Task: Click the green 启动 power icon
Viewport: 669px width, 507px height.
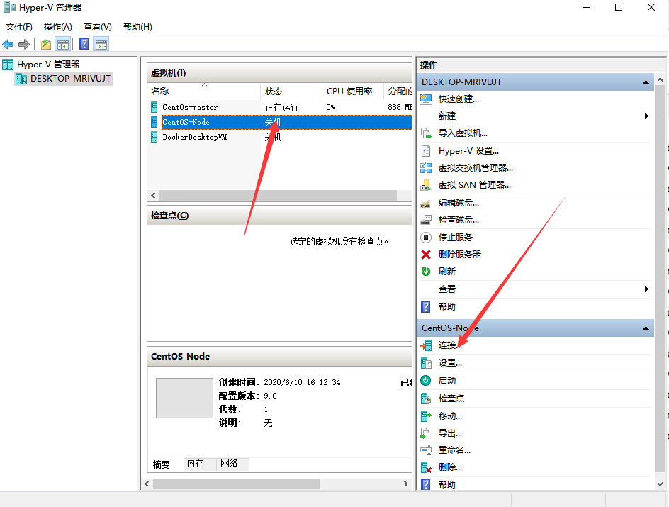Action: pyautogui.click(x=426, y=380)
